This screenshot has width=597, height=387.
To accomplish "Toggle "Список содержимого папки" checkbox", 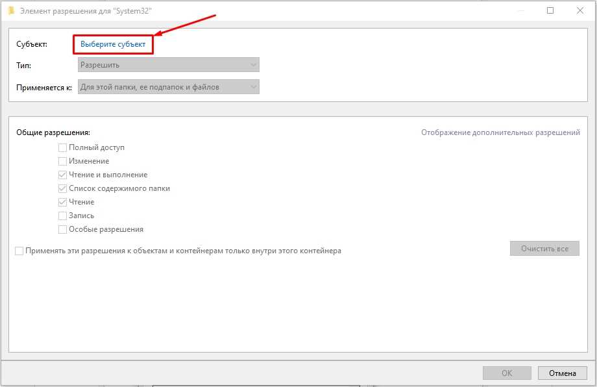I will [x=63, y=188].
